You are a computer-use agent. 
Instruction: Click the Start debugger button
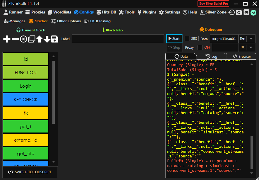174,39
